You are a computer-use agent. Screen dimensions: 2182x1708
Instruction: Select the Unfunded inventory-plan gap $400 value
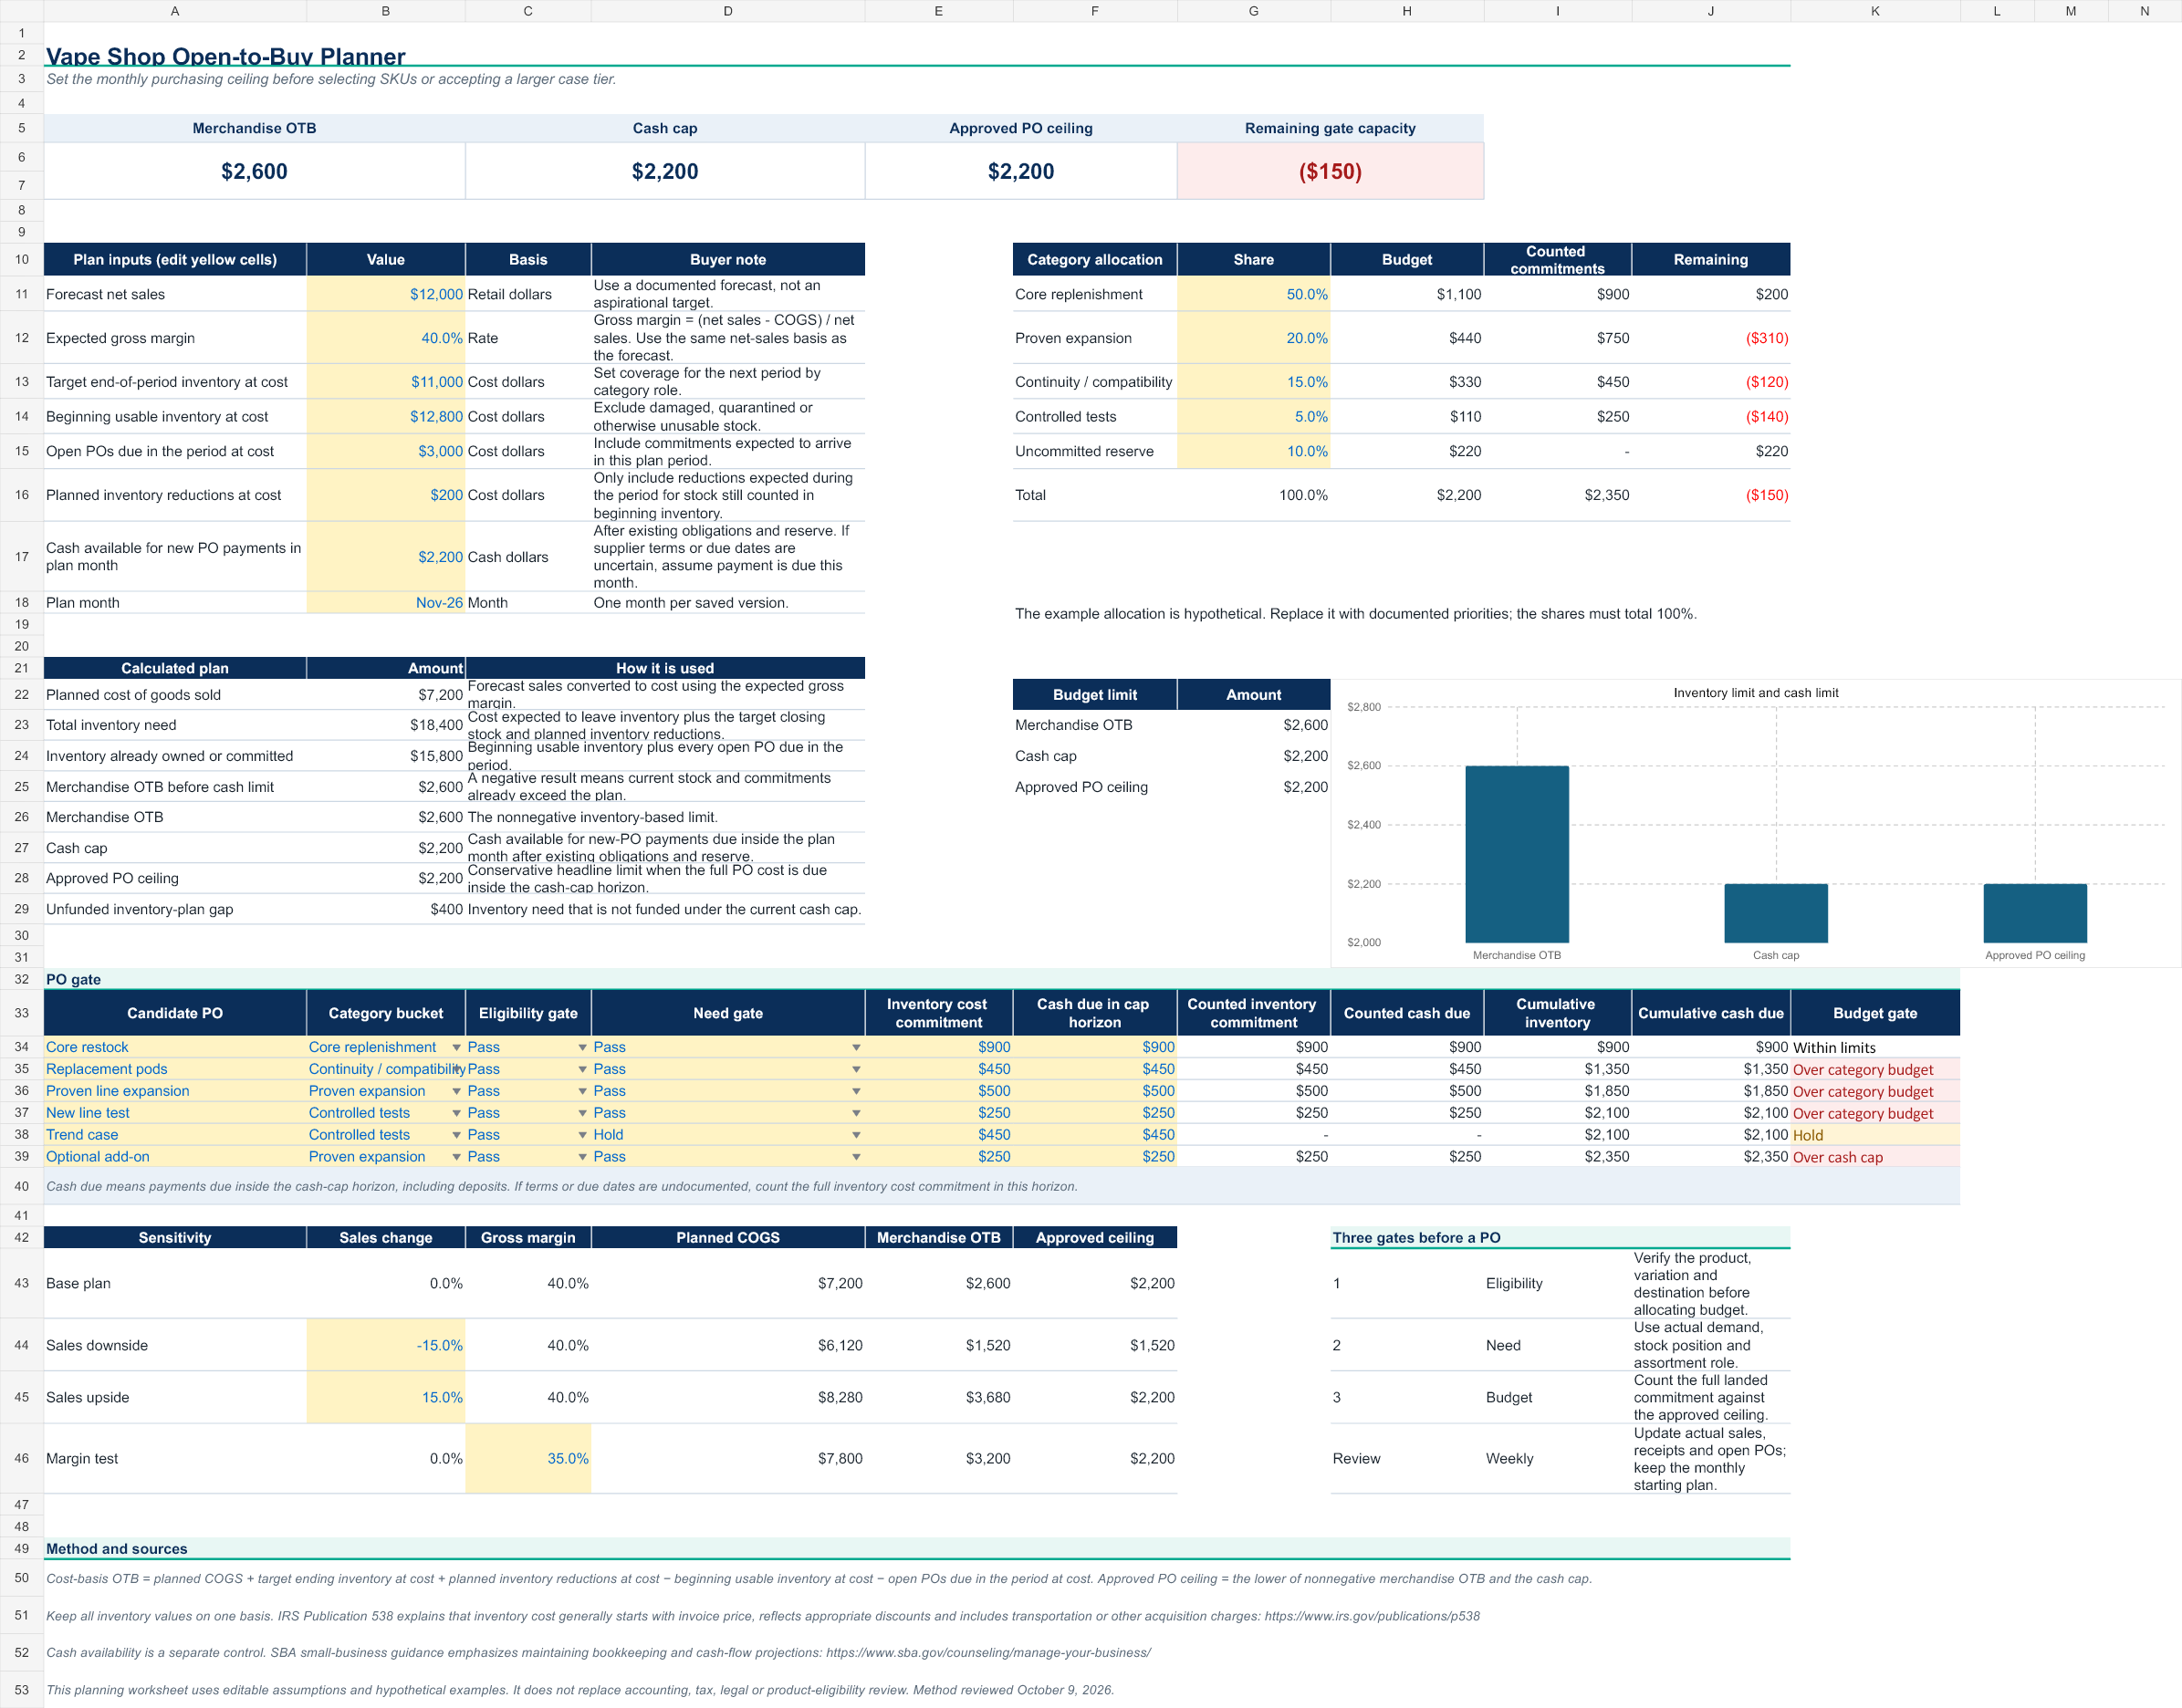point(385,909)
